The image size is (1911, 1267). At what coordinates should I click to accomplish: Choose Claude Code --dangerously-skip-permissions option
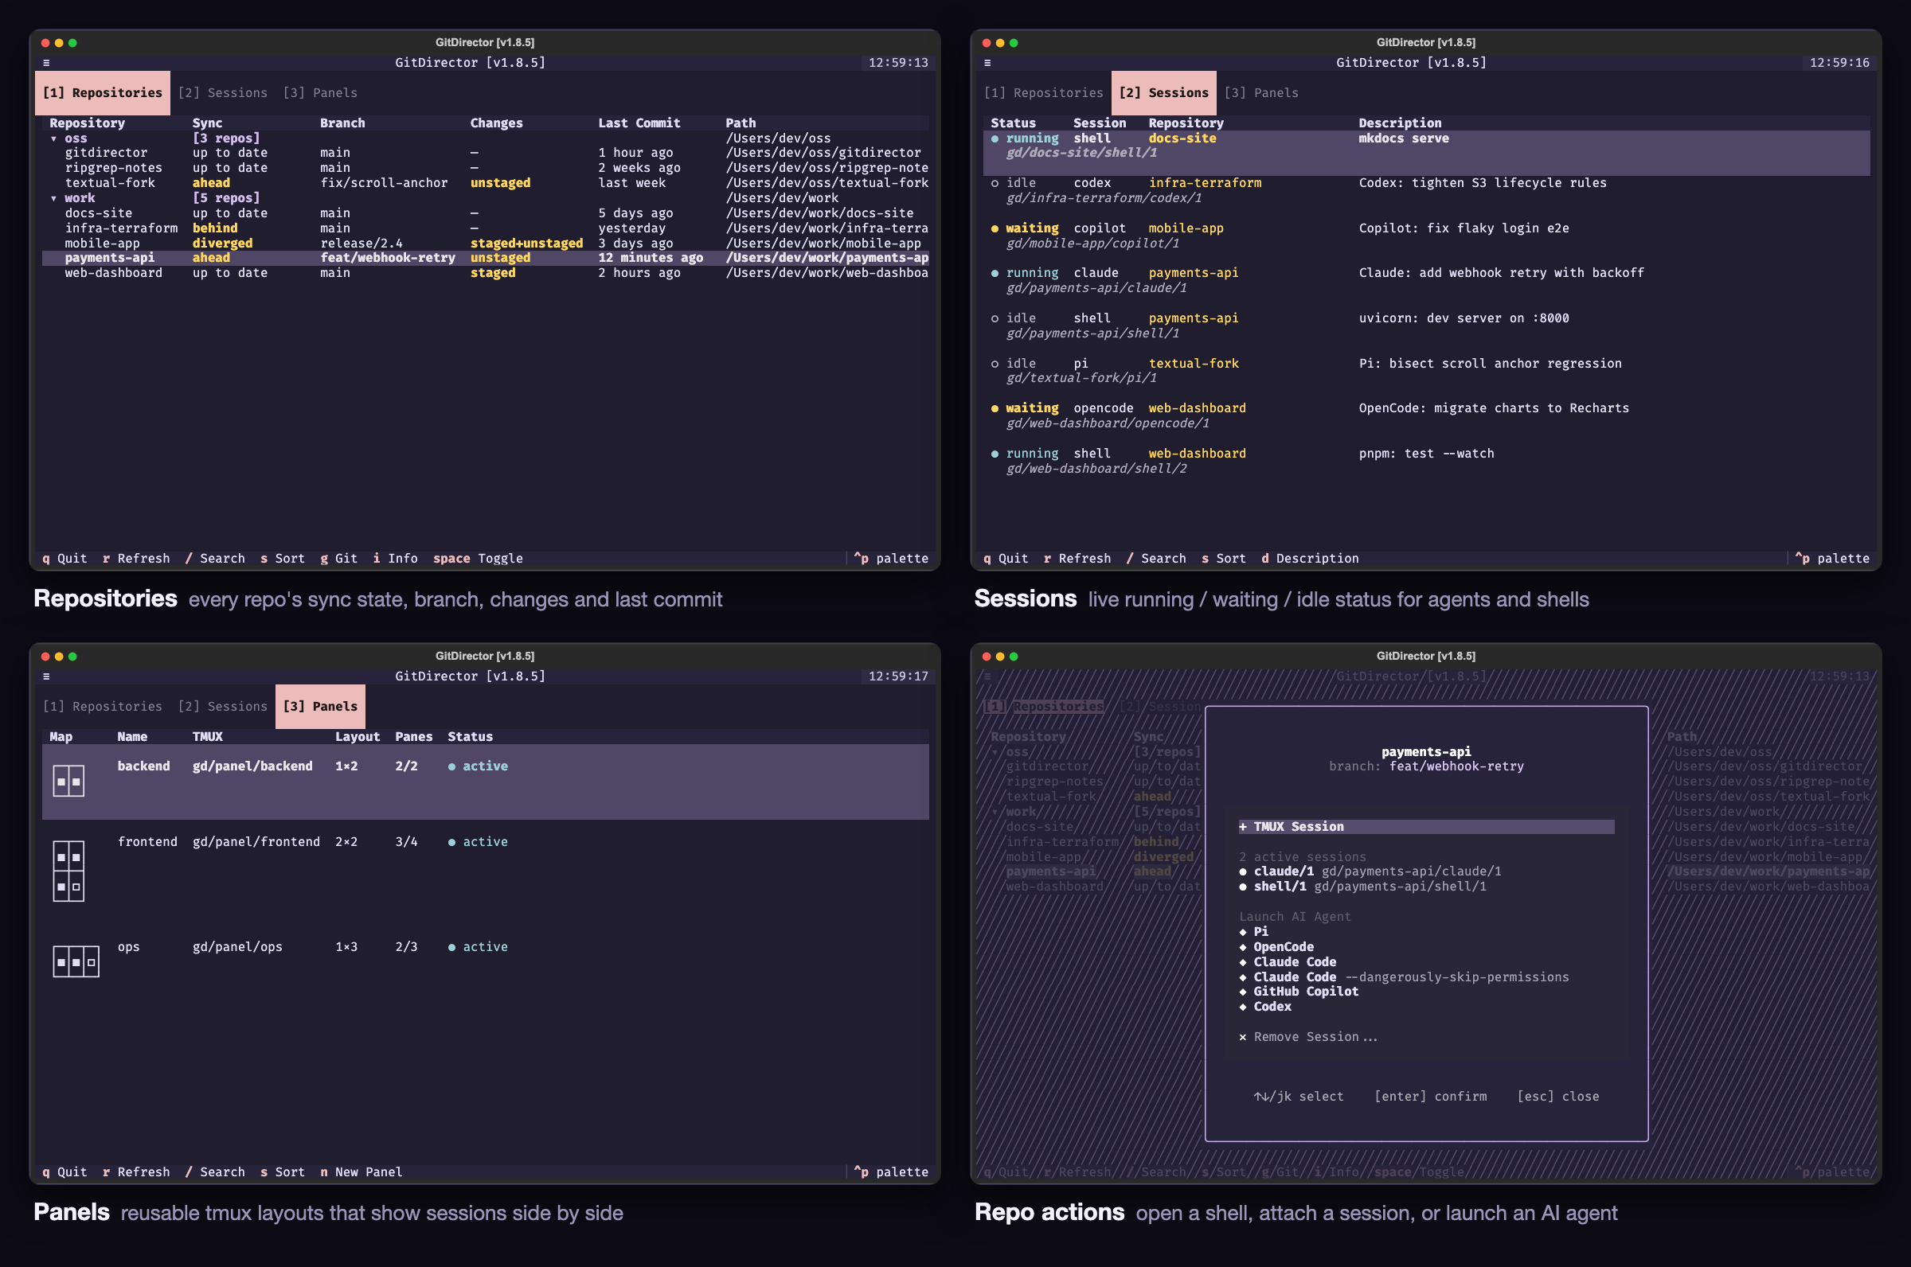[x=1403, y=977]
